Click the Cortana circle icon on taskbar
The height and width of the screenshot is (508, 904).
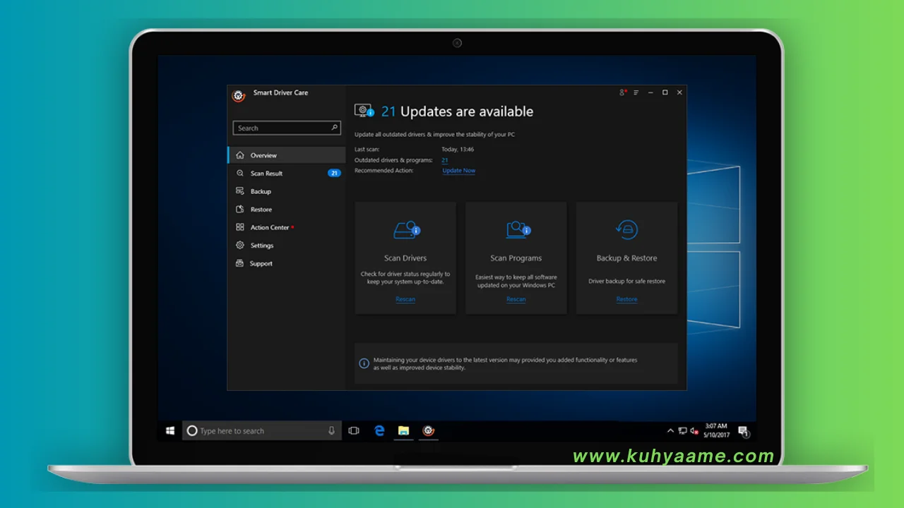[x=192, y=430]
